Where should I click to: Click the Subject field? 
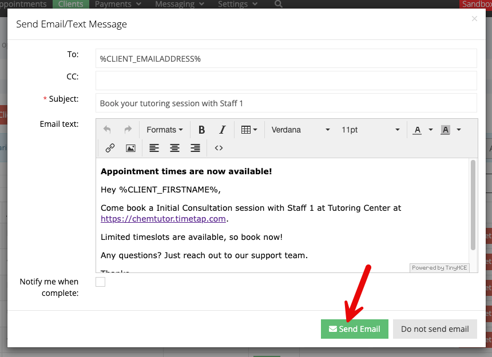click(x=286, y=103)
